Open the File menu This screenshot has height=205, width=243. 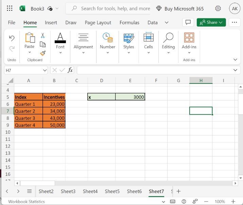[12, 23]
